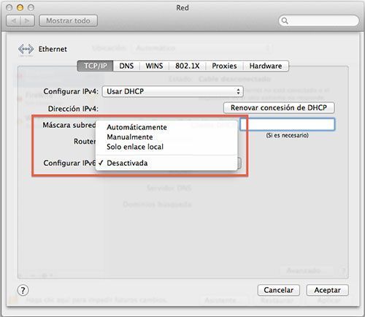Open the DNS tab
This screenshot has width=365, height=317.
pyautogui.click(x=126, y=66)
